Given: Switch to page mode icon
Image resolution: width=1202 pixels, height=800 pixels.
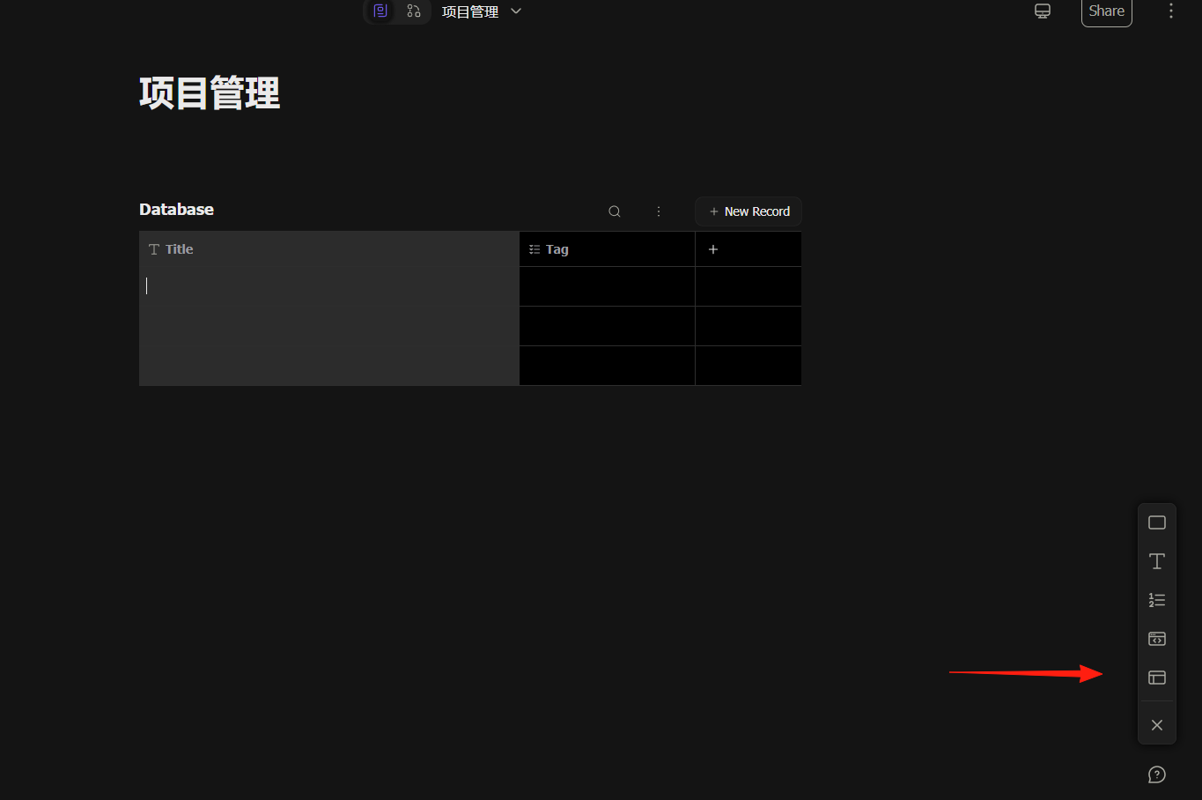Looking at the screenshot, I should coord(380,11).
